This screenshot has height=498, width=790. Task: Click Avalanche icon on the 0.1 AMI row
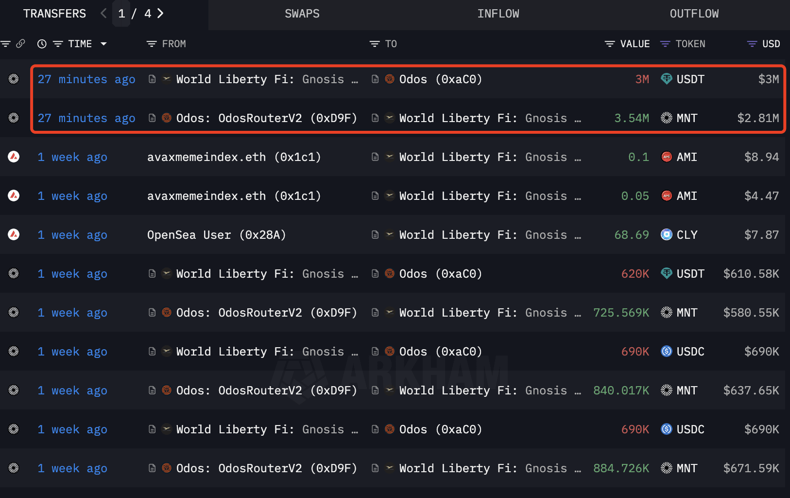click(14, 157)
